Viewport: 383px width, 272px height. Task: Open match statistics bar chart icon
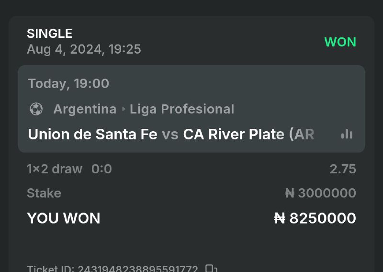[x=347, y=135]
